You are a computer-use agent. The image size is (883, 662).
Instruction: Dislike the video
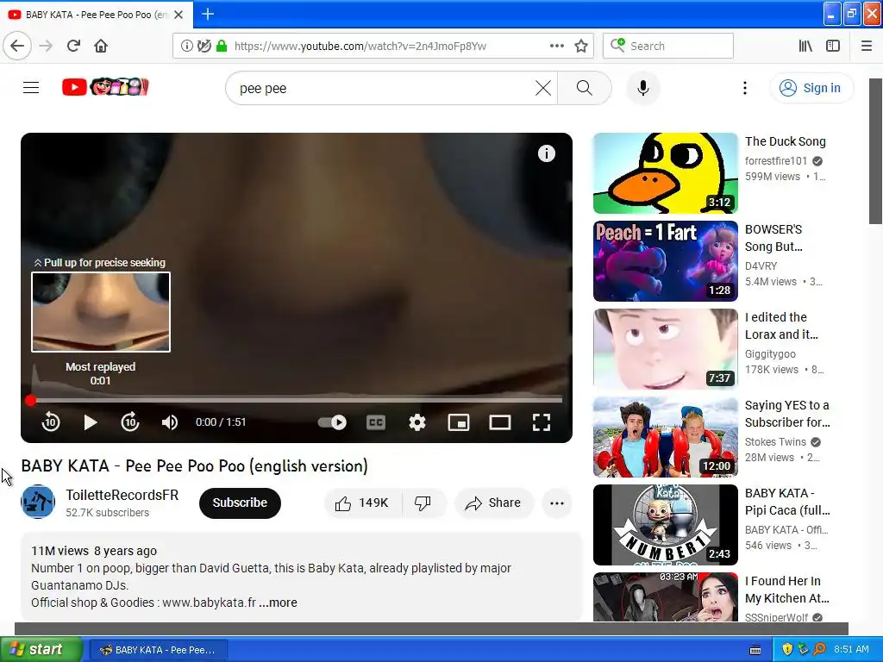click(x=423, y=503)
